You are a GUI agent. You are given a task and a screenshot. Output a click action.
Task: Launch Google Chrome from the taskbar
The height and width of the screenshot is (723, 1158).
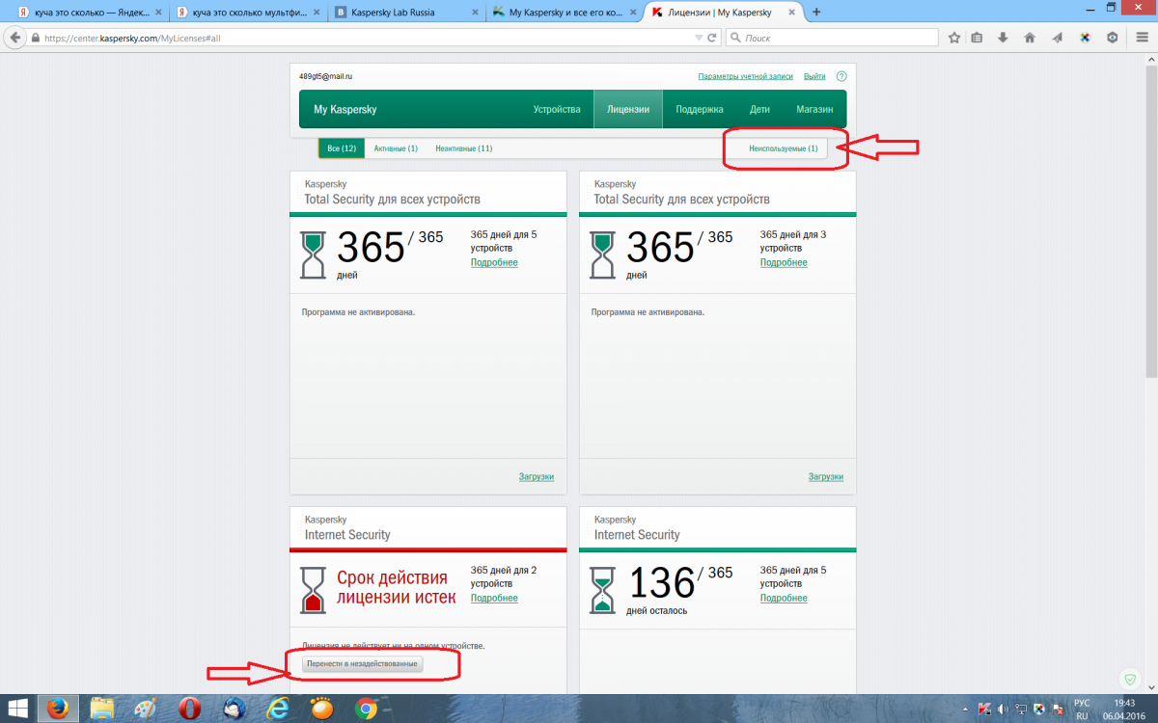tap(366, 709)
